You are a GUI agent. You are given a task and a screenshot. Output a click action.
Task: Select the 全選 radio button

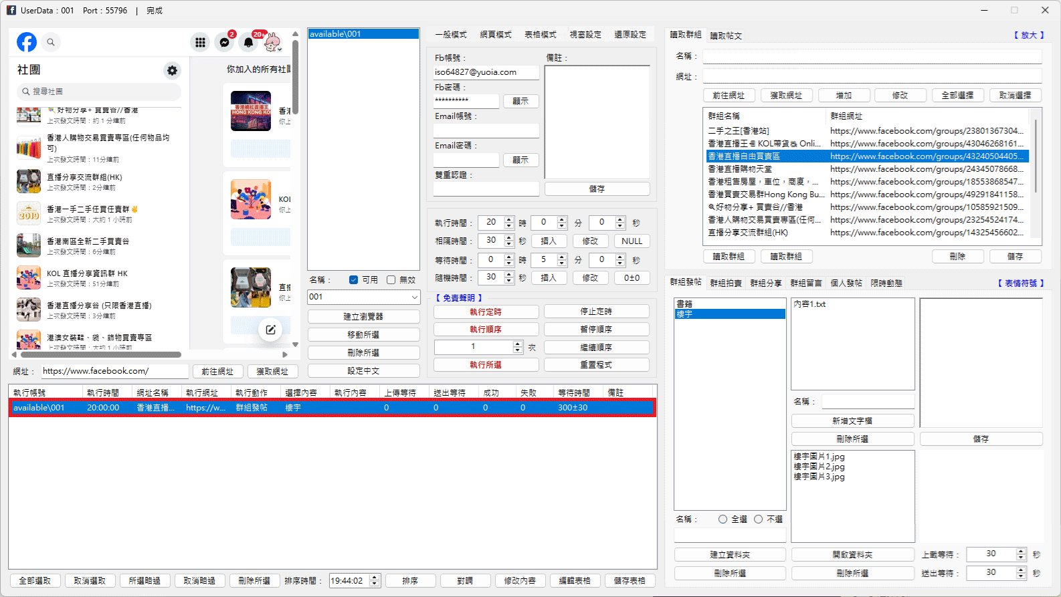[x=722, y=519]
